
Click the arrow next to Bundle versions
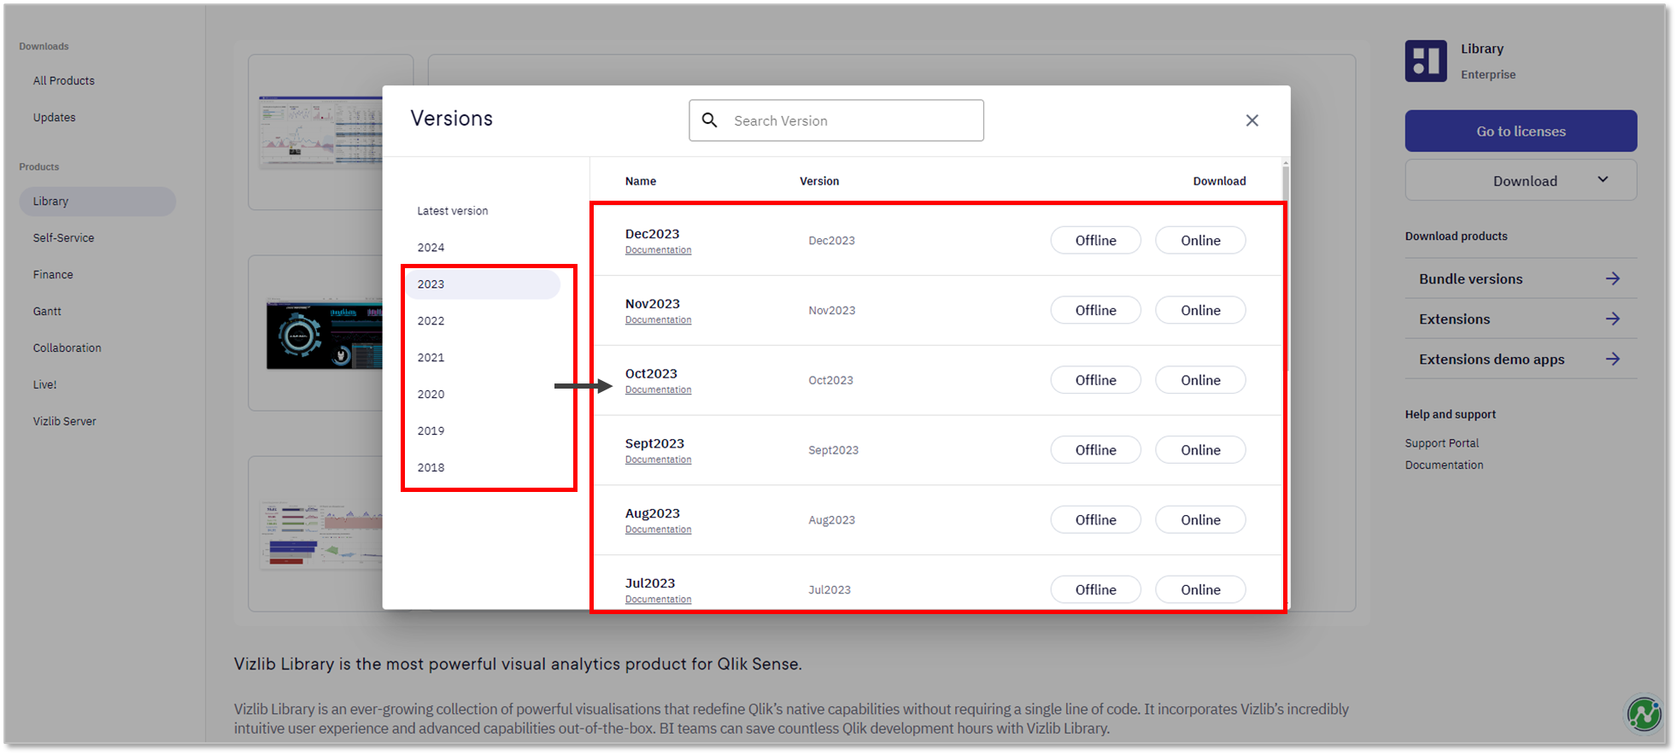point(1612,278)
